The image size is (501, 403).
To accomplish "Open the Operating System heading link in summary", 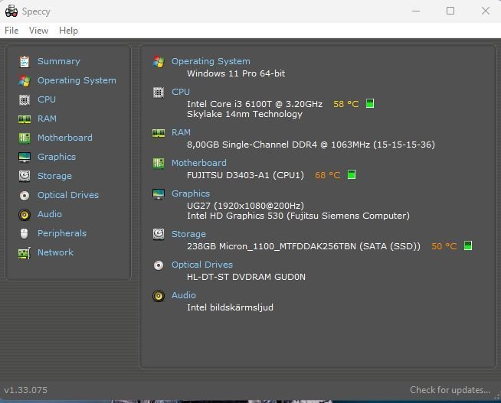I will point(211,61).
